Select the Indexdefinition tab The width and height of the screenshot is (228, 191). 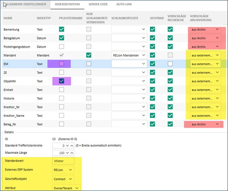tap(67, 4)
